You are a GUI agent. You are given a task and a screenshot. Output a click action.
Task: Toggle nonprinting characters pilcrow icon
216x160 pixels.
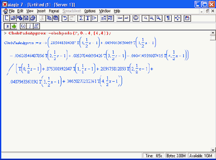pos(168,18)
